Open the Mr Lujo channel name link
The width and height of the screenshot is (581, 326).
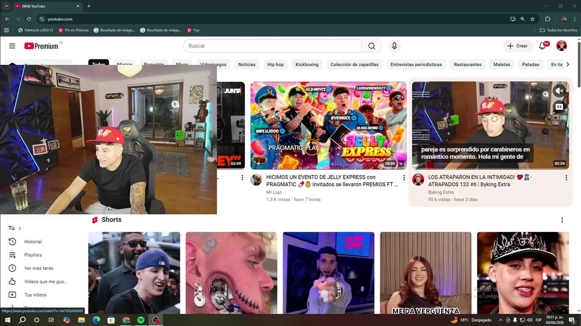click(x=274, y=192)
